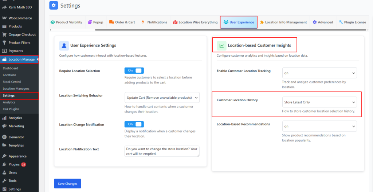
Task: Open Location-based Recommendations dropdown
Action: (319, 126)
